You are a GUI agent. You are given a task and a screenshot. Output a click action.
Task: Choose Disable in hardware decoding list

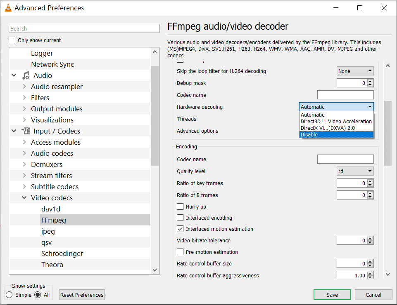336,134
